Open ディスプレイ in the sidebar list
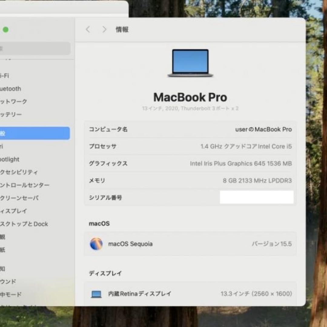 coord(13,211)
